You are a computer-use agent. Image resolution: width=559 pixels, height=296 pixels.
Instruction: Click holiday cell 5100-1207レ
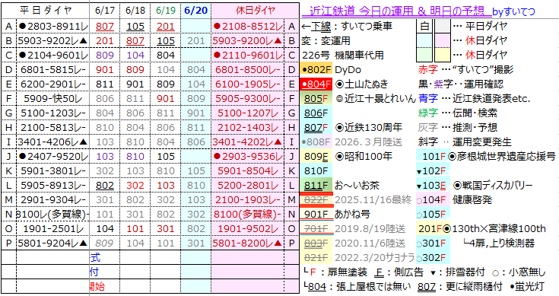(248, 113)
